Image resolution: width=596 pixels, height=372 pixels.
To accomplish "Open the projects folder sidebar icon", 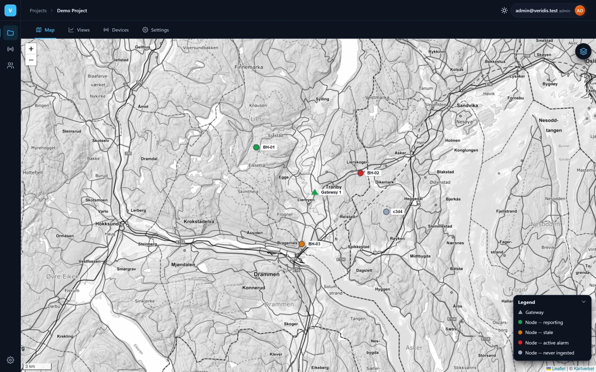I will click(10, 33).
